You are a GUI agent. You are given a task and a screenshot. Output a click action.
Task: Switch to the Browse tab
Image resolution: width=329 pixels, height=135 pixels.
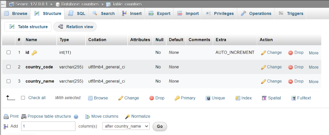[x=16, y=13]
